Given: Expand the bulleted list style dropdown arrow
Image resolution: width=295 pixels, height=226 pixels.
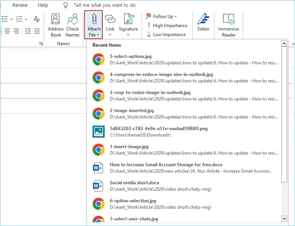Looking at the screenshot, I should tap(11, 19).
